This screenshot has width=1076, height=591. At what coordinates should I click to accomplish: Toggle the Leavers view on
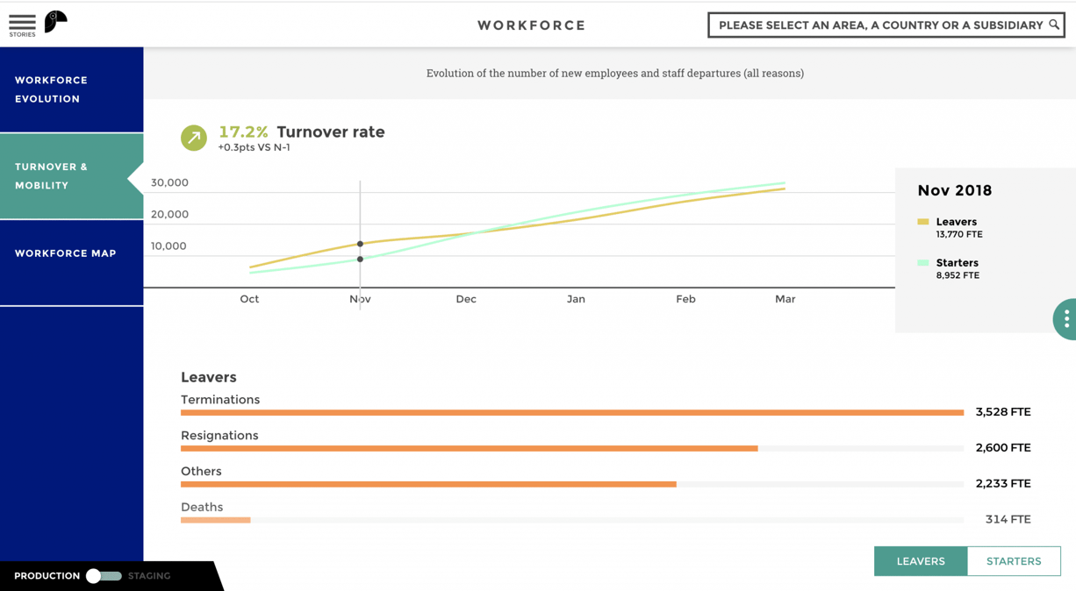coord(920,561)
